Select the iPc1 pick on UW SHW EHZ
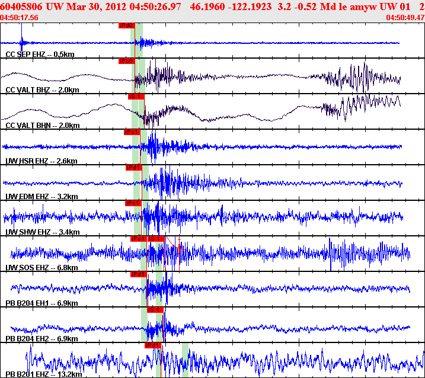Viewport: 425px width, 378px height. click(133, 203)
